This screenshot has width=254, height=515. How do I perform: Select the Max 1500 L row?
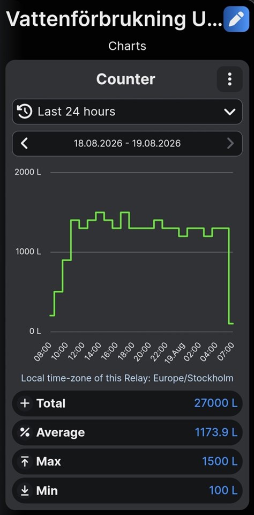[x=128, y=461]
